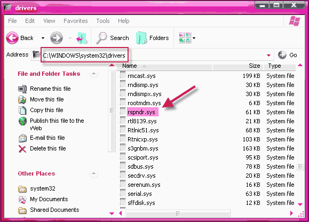
Task: Open the Tools menu
Action: (x=103, y=21)
